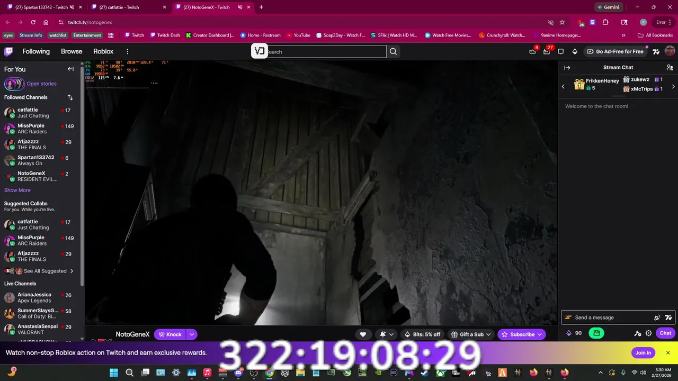Open the emote picker in message box

657,317
